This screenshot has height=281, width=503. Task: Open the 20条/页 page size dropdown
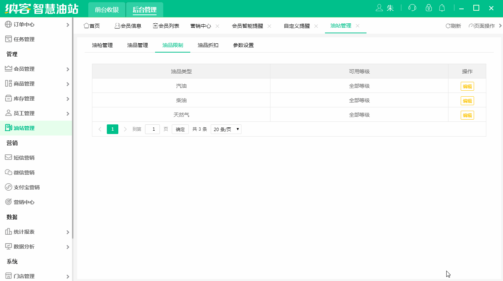point(226,129)
